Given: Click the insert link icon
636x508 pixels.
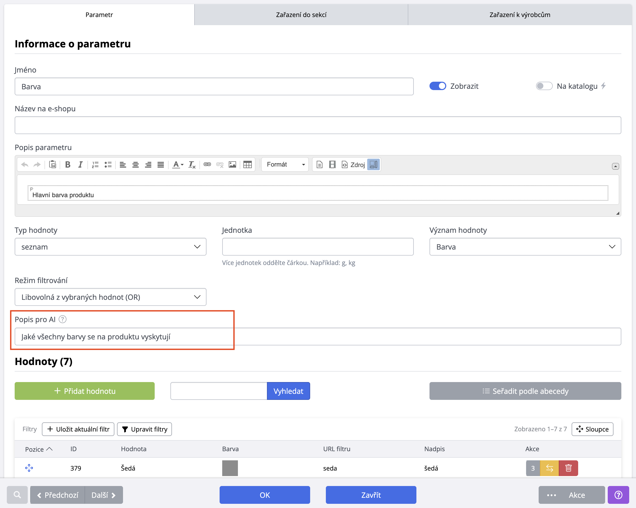Looking at the screenshot, I should point(207,164).
